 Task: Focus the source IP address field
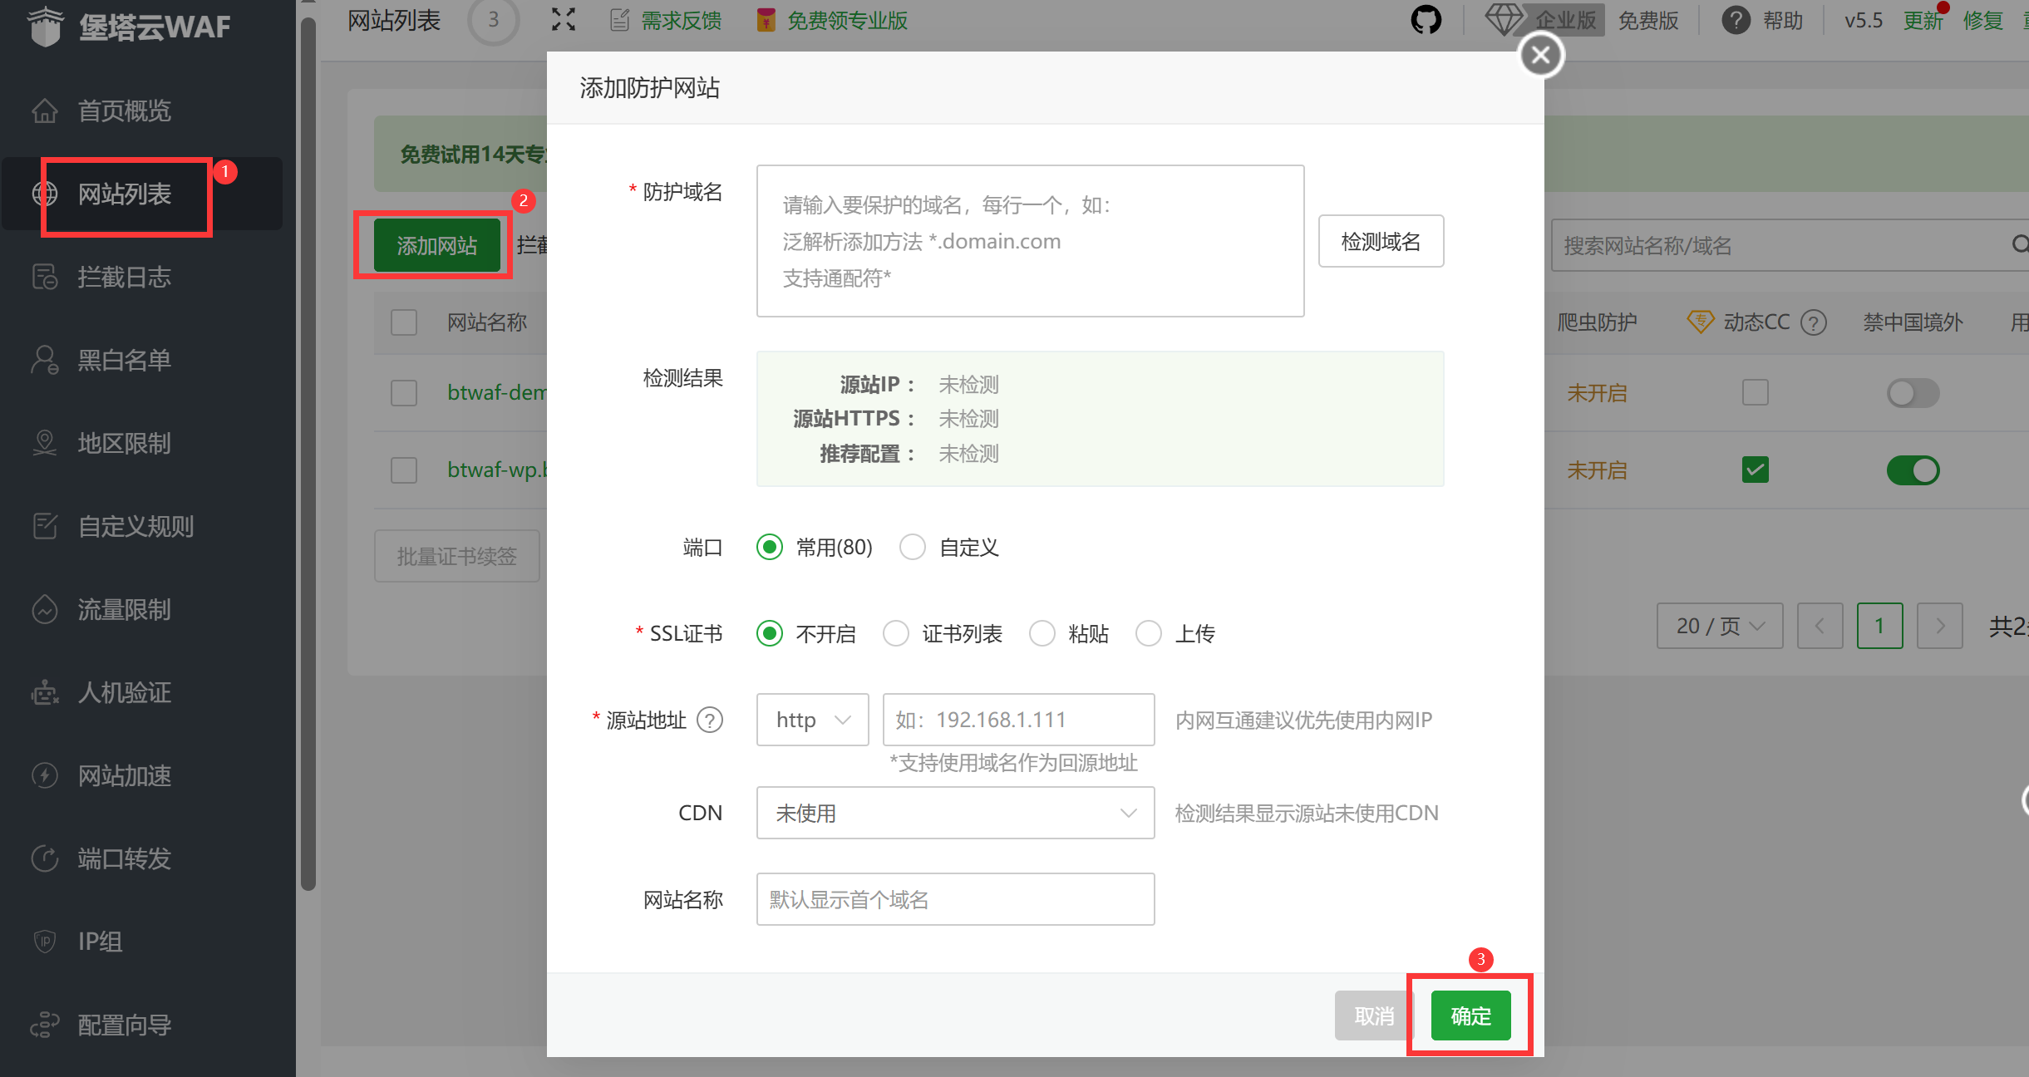1019,720
